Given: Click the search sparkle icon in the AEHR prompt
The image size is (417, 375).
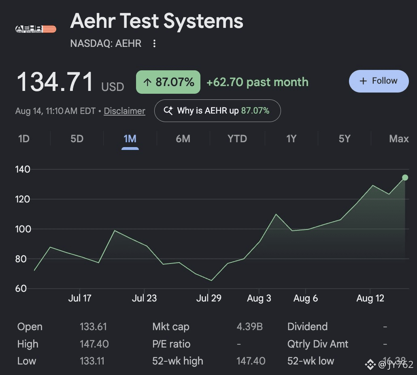Looking at the screenshot, I should [x=168, y=110].
